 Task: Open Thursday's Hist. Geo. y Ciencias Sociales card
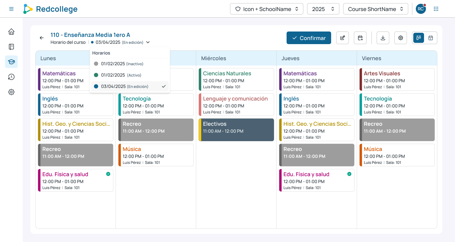[317, 130]
